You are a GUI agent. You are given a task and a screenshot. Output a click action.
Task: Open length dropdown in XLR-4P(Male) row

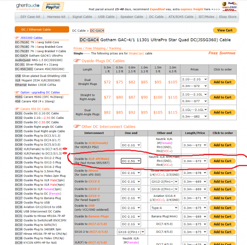pyautogui.click(x=195, y=161)
